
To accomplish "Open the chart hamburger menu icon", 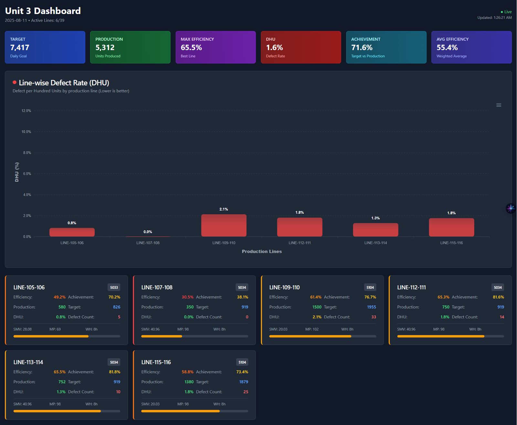I will [499, 105].
